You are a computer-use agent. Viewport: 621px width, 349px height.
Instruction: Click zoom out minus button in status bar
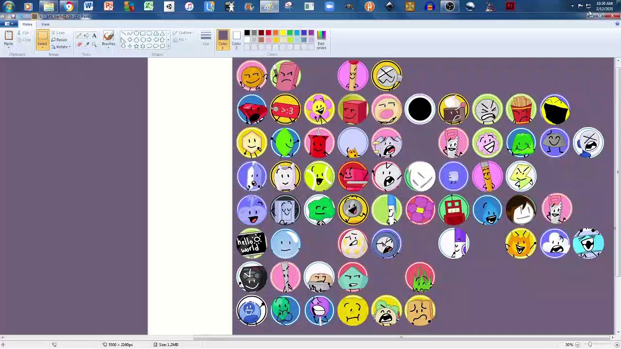(x=577, y=345)
